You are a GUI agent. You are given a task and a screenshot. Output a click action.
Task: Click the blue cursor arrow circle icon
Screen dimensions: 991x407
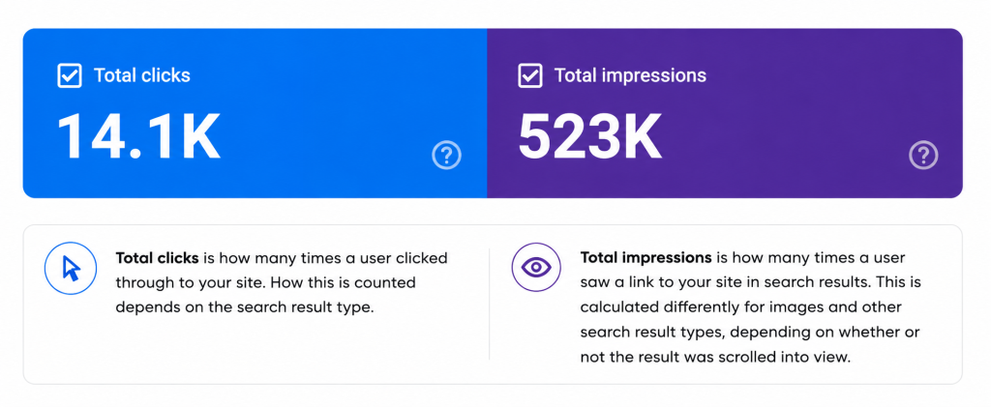71,268
